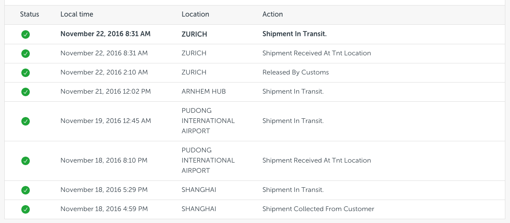The width and height of the screenshot is (510, 223).
Task: Click the bold ZURICH location text
Action: 194,34
